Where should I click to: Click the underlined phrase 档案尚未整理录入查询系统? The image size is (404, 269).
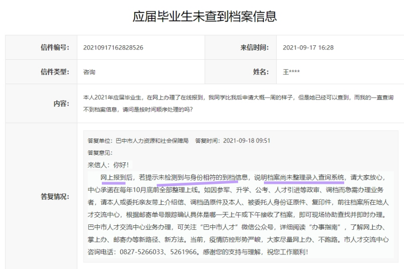point(305,177)
